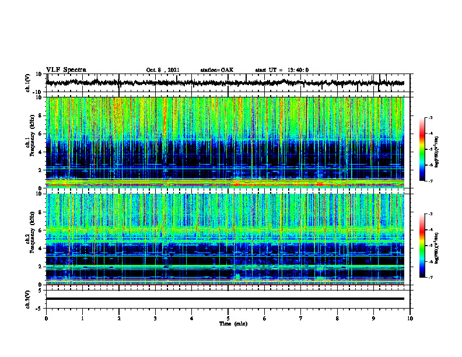Viewport: 462px width, 357px height.
Task: Click the '8' kHz tick of ch.1 spectrogram
Action: coord(40,116)
